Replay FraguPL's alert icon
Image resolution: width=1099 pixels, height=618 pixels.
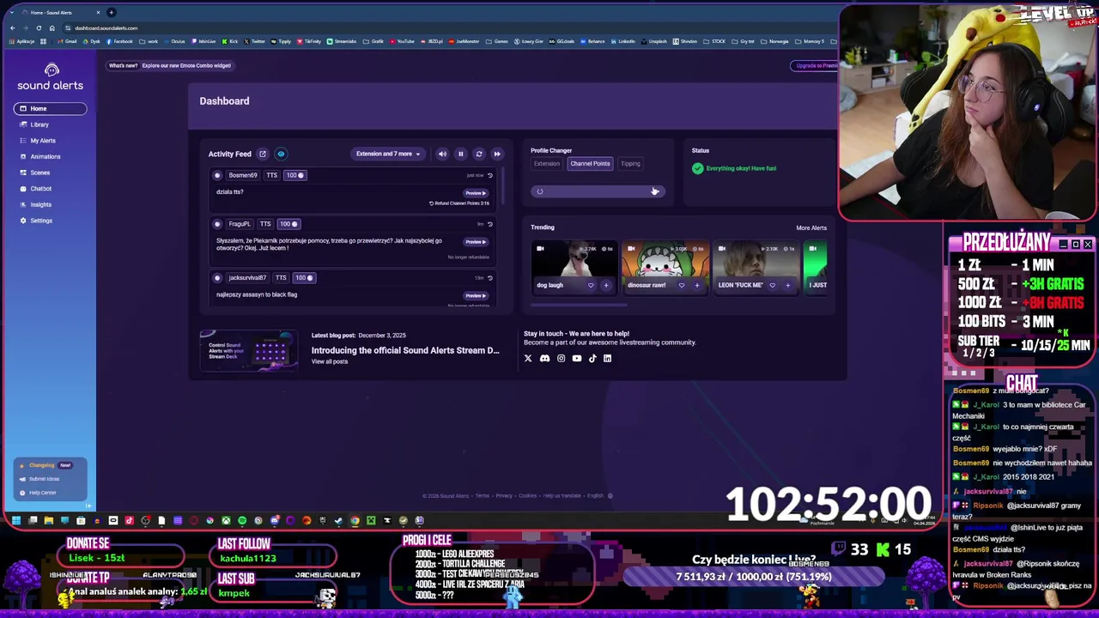[x=490, y=224]
